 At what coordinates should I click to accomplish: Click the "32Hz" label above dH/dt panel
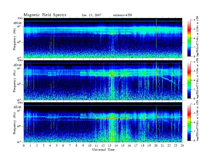click(x=20, y=18)
